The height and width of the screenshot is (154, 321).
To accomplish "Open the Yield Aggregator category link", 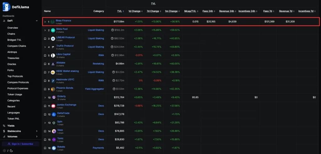I will pyautogui.click(x=94, y=89).
